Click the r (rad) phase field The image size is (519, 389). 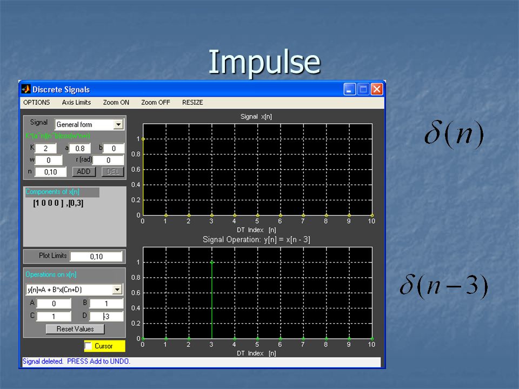coord(108,160)
